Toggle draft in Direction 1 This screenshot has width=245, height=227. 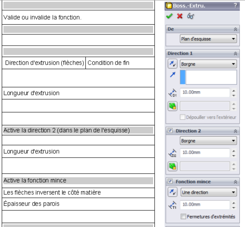tap(172, 106)
